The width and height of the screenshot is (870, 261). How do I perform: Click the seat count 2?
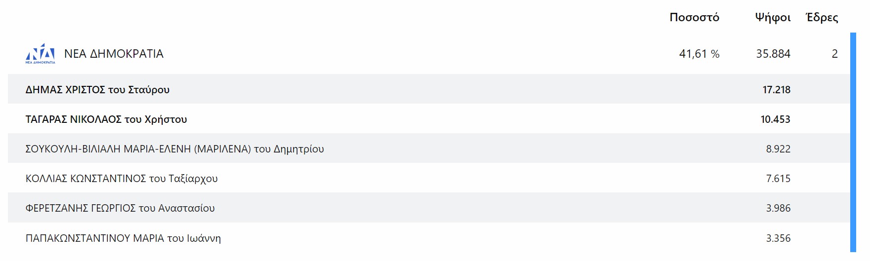834,54
